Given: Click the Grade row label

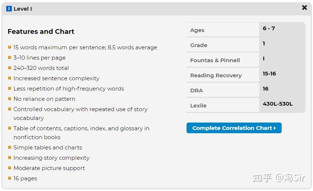Looking at the screenshot, I should click(199, 45).
